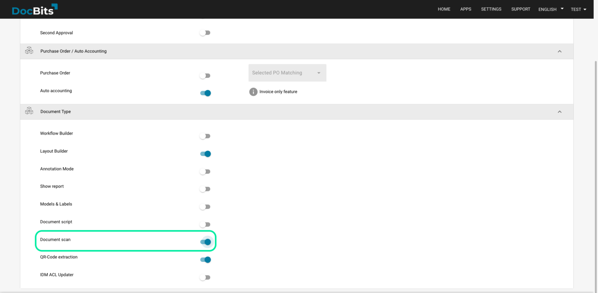598x293 pixels.
Task: Turn on the Purchase Order toggle
Action: tap(205, 75)
